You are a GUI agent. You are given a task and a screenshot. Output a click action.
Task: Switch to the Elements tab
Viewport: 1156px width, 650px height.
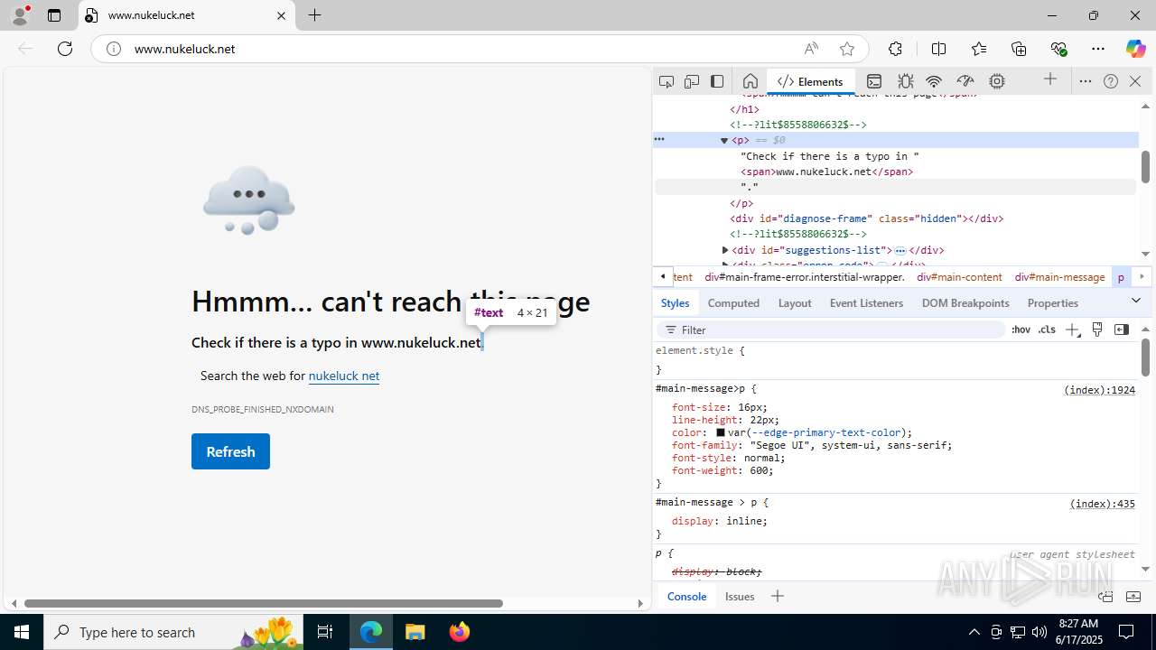pos(810,81)
